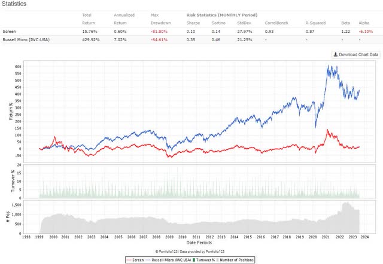Screen dimensions: 383x264
Task: Click the Portfolio123 copyright credit text
Action: click(190, 251)
